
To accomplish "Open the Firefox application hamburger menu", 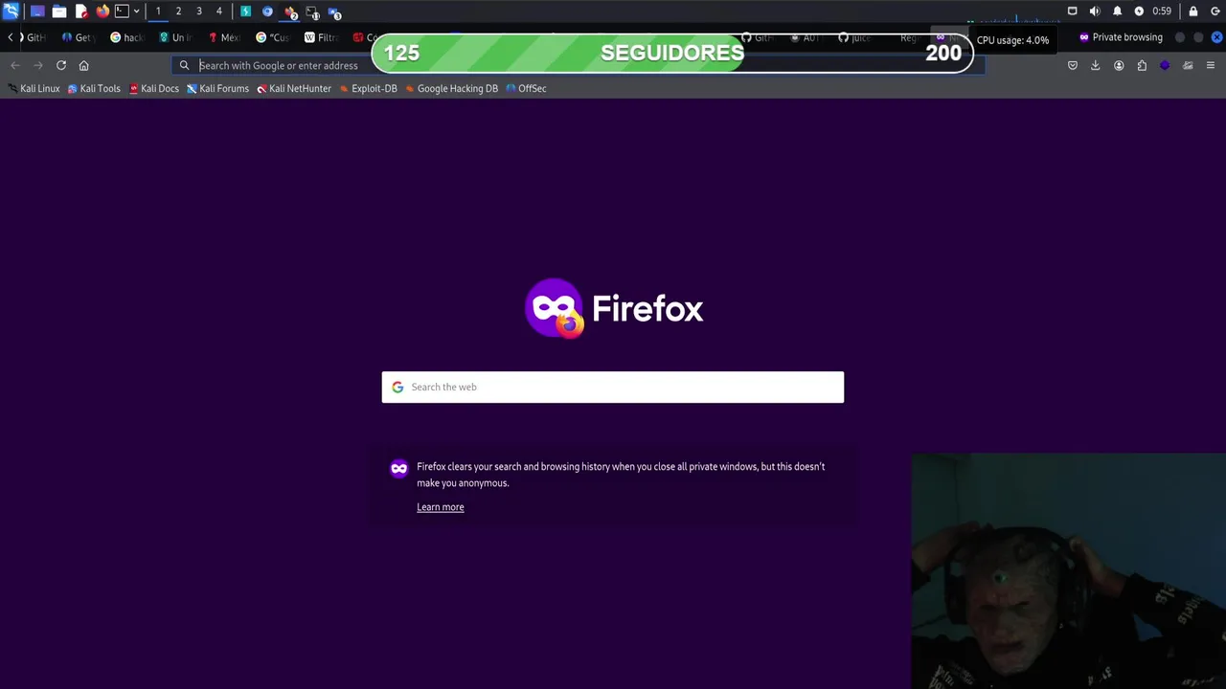I will coord(1211,65).
